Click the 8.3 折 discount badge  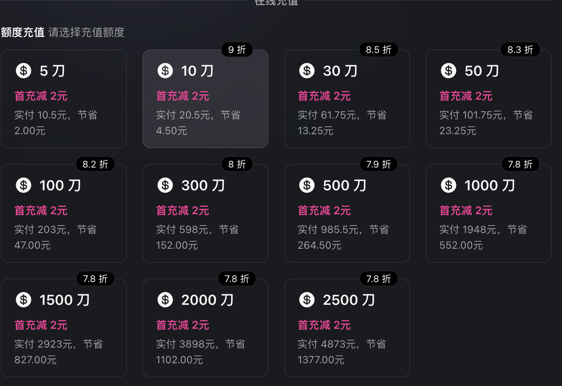click(x=520, y=50)
